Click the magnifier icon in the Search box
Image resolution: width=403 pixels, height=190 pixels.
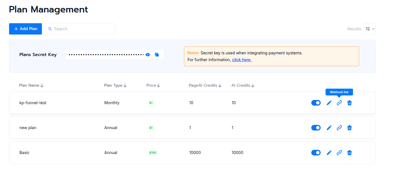(x=50, y=29)
